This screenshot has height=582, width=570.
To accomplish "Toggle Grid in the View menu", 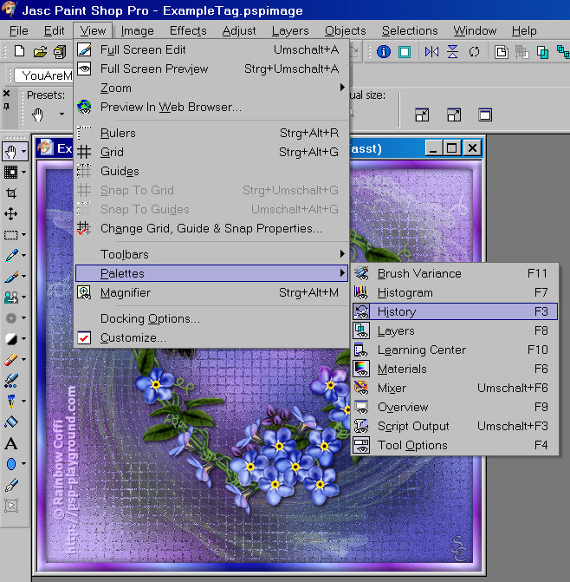I will (x=211, y=152).
